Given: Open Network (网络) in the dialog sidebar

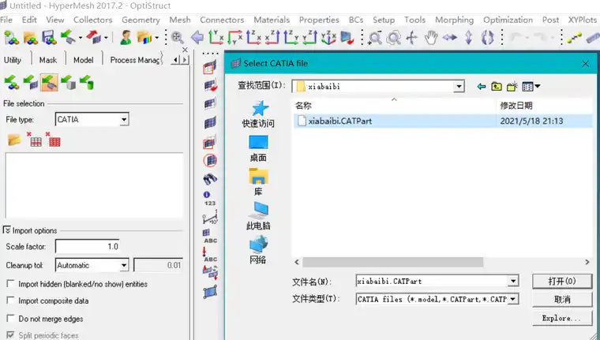Looking at the screenshot, I should [x=258, y=250].
